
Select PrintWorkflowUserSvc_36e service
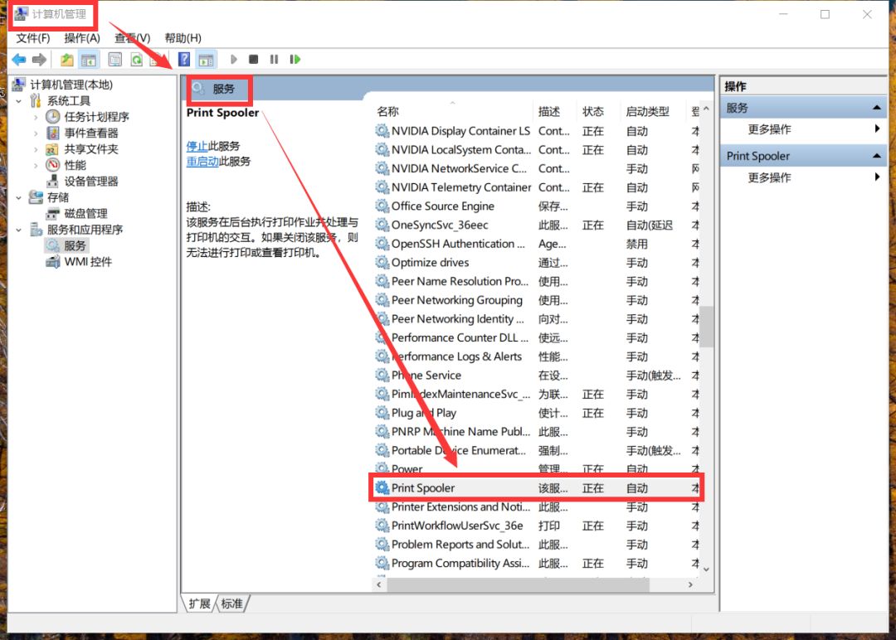pos(536,526)
